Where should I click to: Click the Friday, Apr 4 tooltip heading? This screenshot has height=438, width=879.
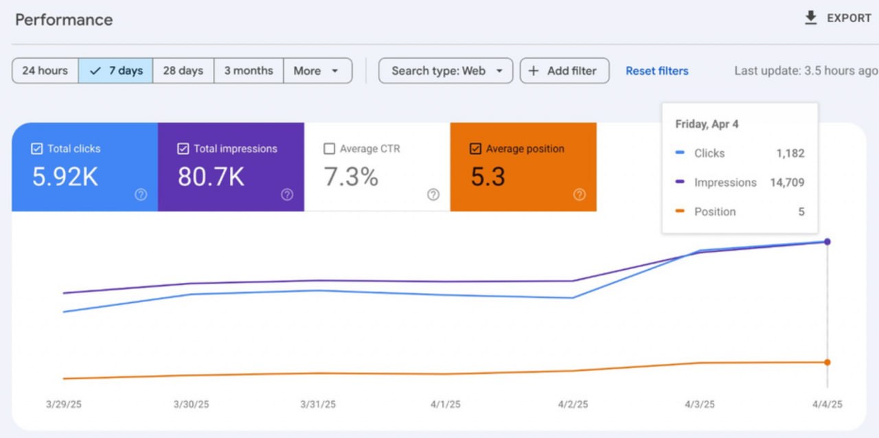coord(707,124)
